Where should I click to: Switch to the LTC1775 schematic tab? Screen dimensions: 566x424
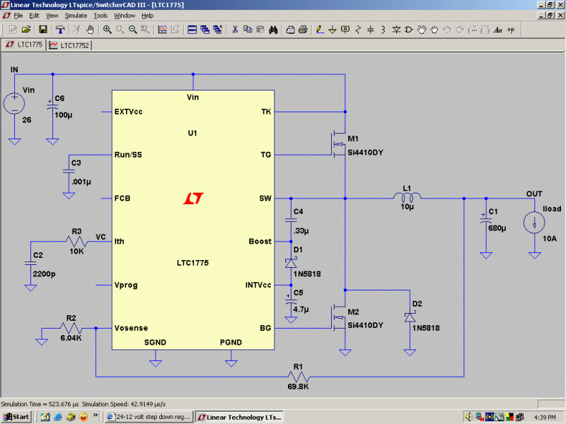(24, 45)
